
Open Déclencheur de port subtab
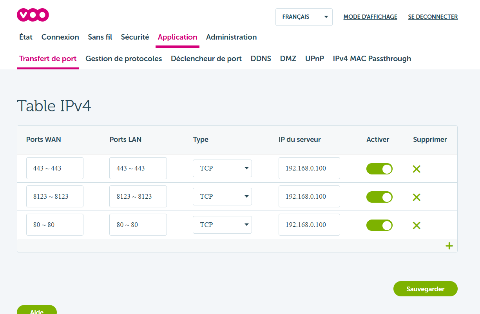(x=206, y=59)
